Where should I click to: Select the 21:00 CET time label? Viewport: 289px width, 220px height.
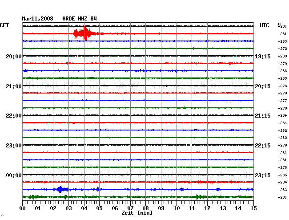[x=14, y=86]
